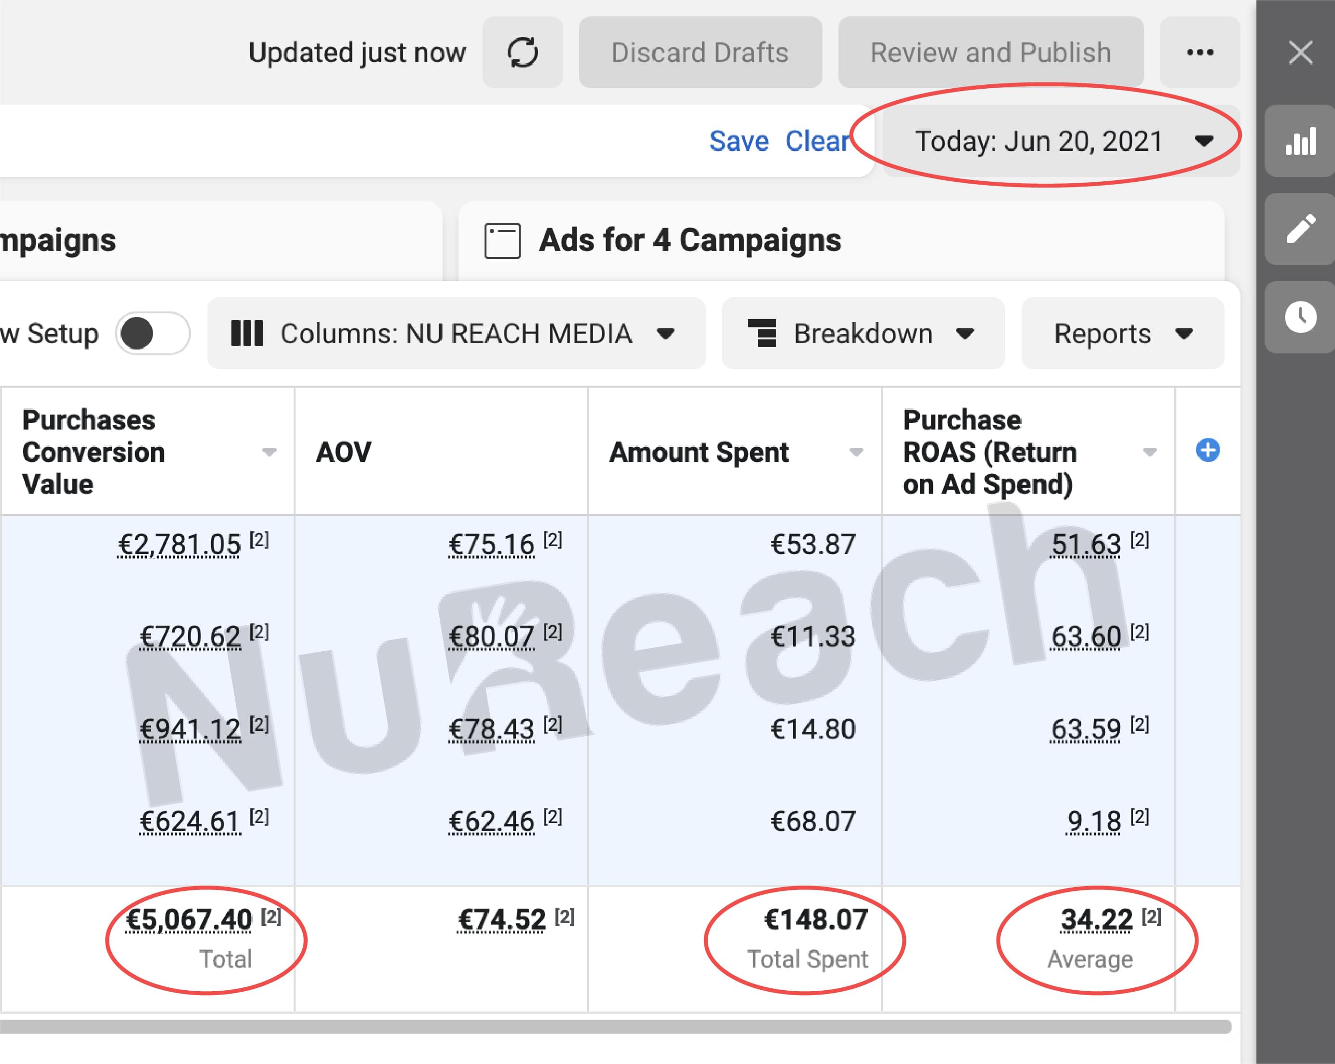Click the Review and Publish button
Viewport: 1335px width, 1064px height.
pos(990,53)
